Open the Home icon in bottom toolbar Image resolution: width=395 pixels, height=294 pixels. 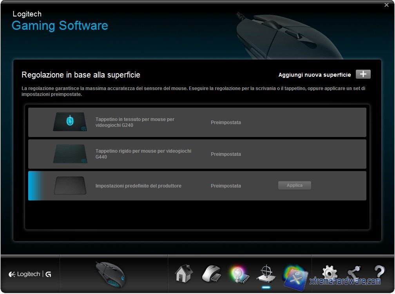point(184,274)
